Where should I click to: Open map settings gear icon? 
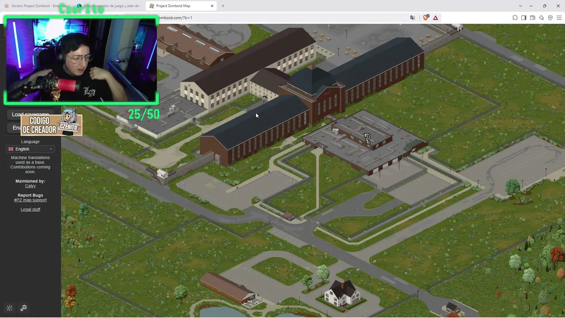pyautogui.click(x=24, y=308)
